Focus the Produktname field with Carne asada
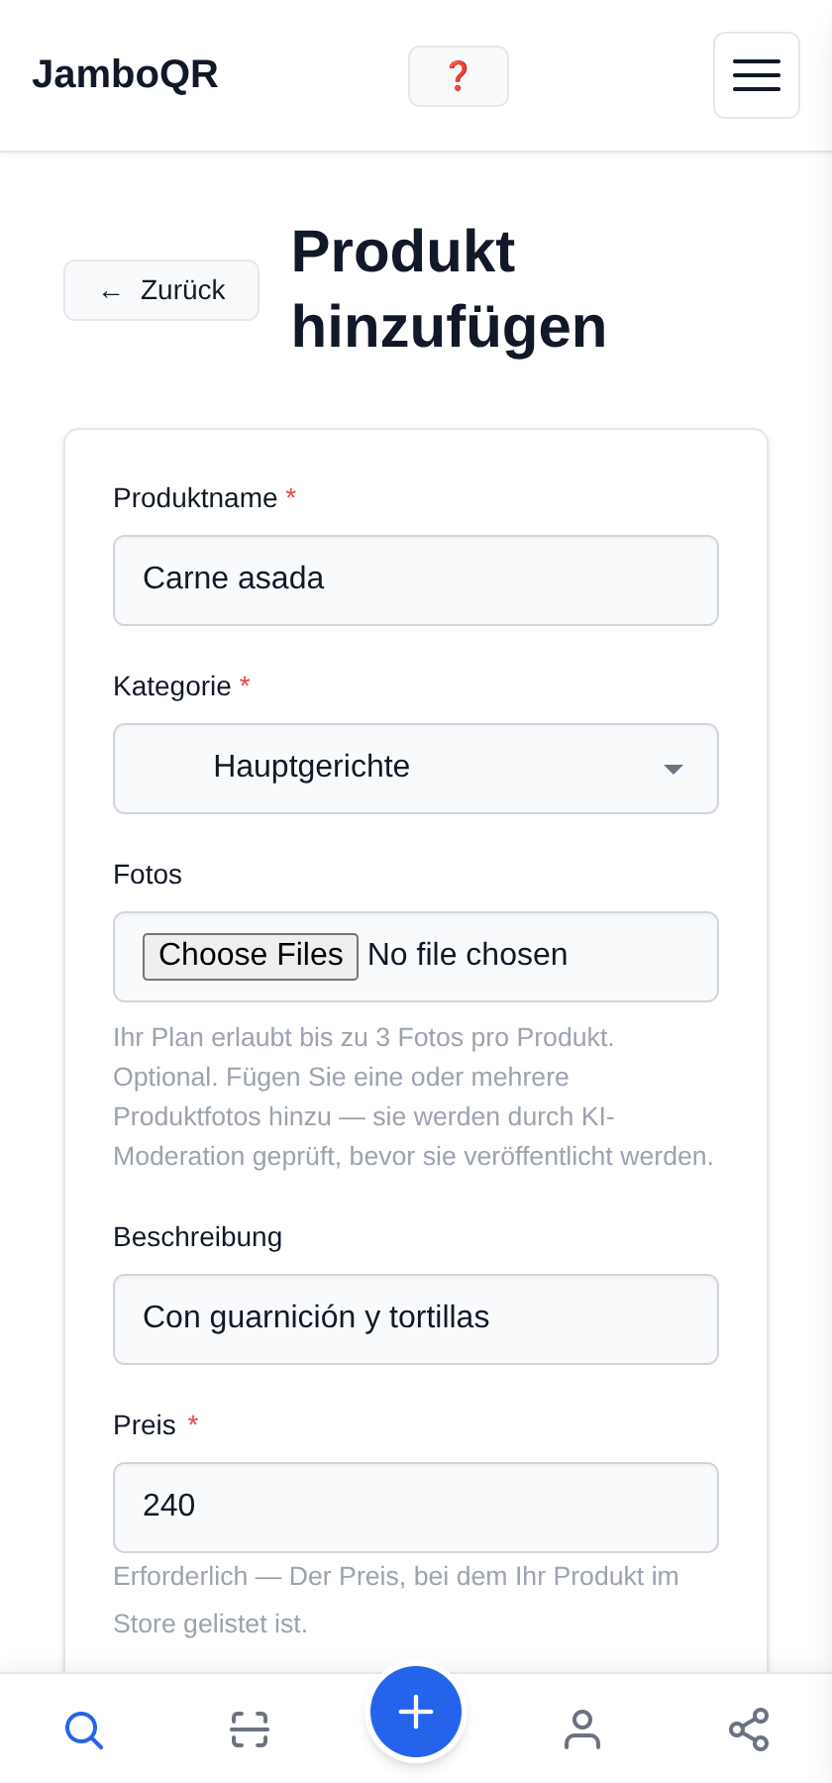Screen dimensions: 832x1783 coord(416,580)
